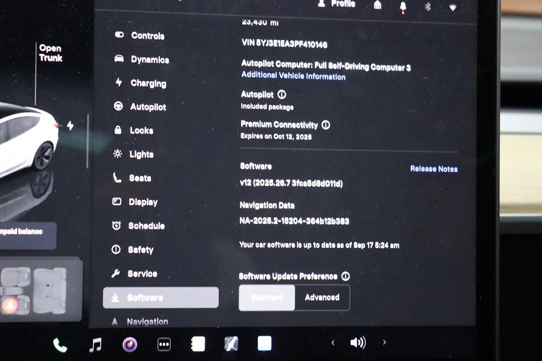The height and width of the screenshot is (361, 542).
Task: Increase volume with right chevron
Action: 384,342
